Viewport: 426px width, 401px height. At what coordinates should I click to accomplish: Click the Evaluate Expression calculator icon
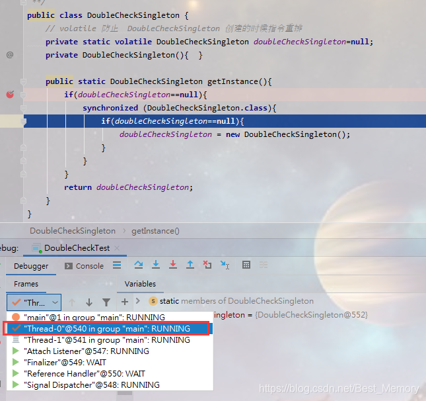[x=246, y=265]
